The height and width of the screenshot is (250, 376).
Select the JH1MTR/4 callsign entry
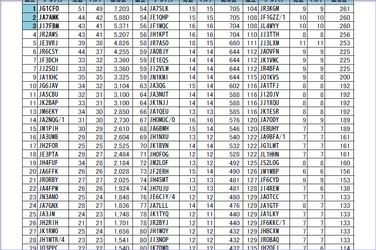point(52,240)
